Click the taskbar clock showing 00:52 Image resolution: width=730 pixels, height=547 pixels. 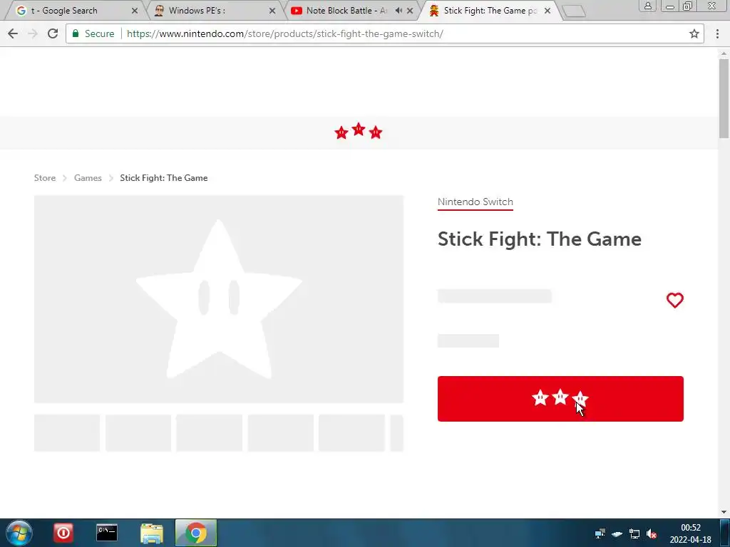click(690, 533)
